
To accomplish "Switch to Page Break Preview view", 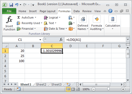I will pyautogui.click(x=78, y=89).
